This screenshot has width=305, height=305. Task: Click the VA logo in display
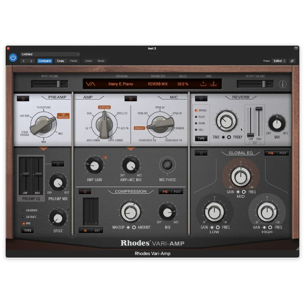(x=91, y=84)
